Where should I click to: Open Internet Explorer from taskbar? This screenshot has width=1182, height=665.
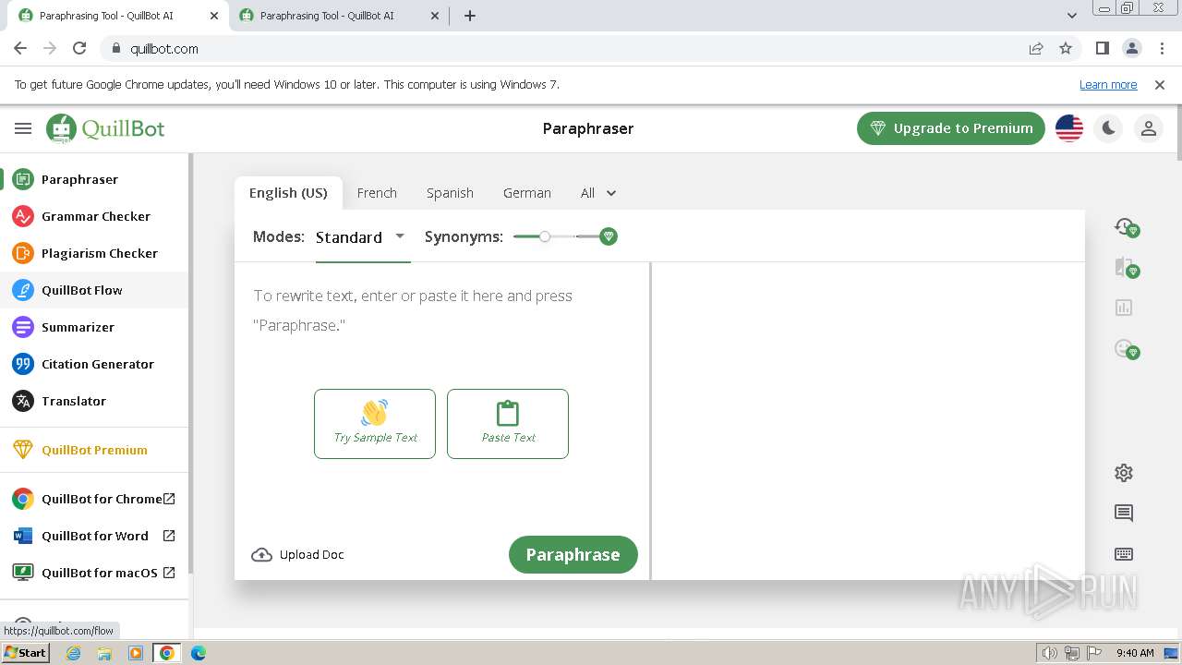tap(74, 653)
